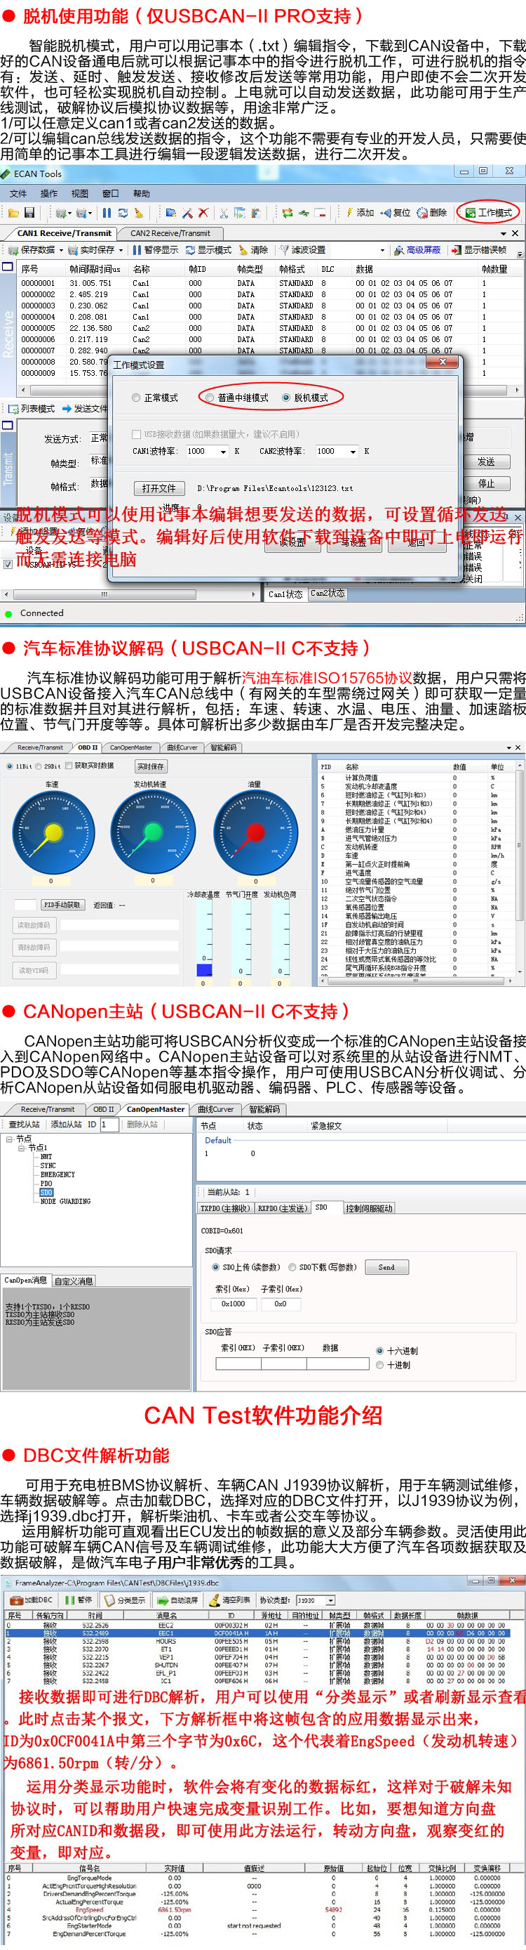Viewport: 526px width, 1950px height.
Task: Click 查找从站 in CANopen toolbar
Action: pyautogui.click(x=24, y=1125)
